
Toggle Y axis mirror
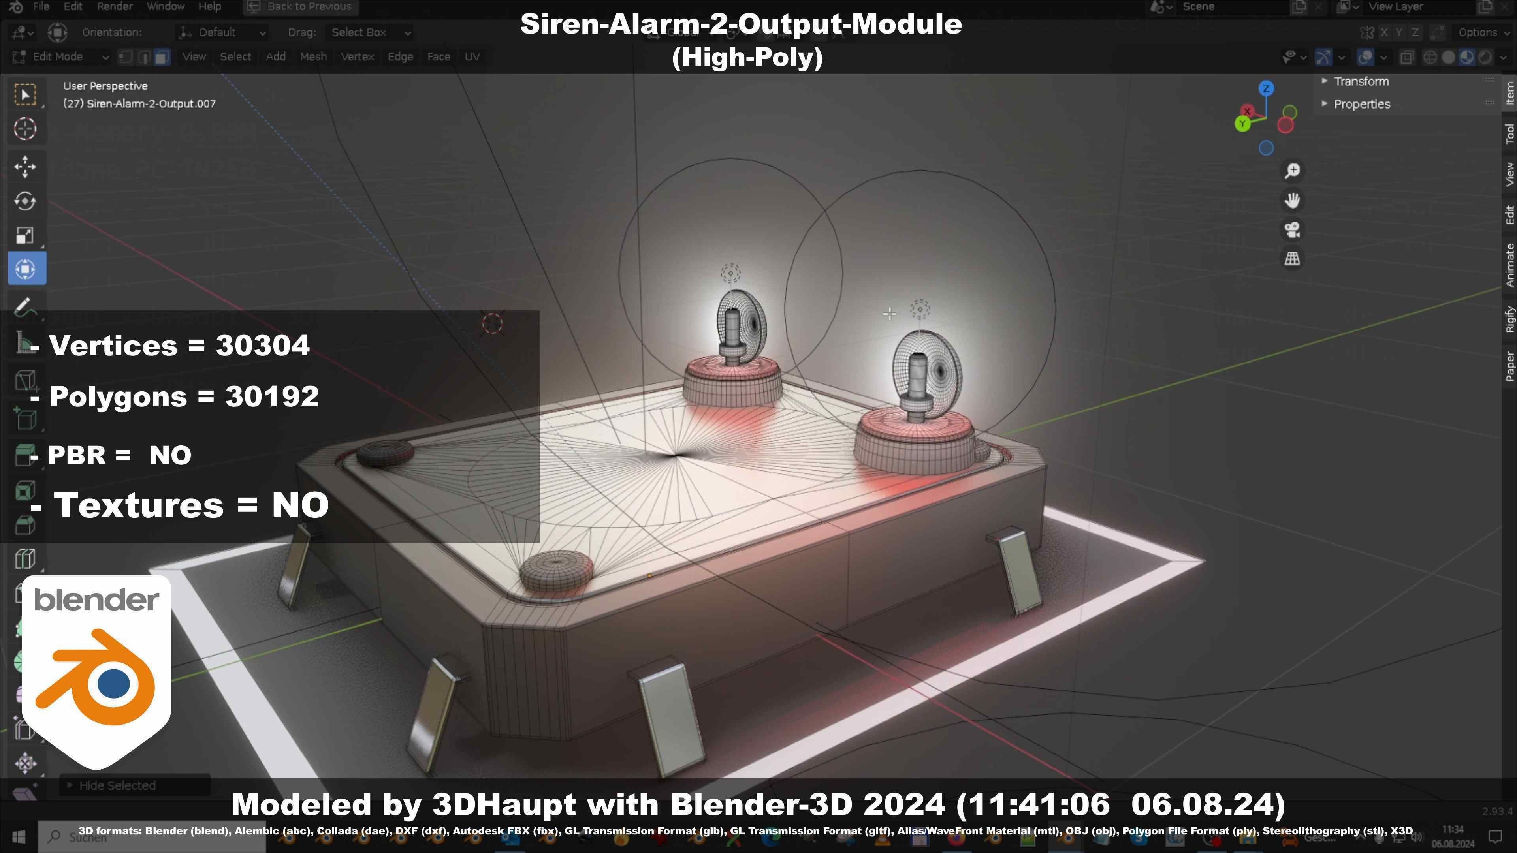pos(1399,32)
